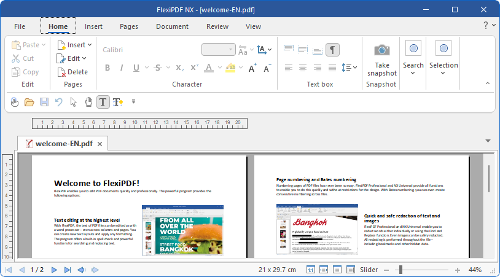Open the Selection dropdown menu
Screen dimensions: 500x277
(443, 72)
